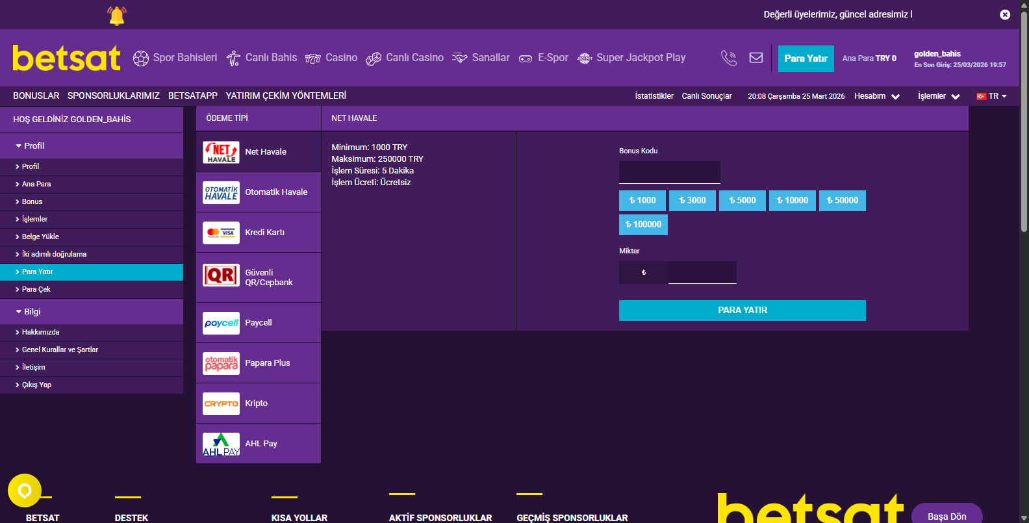Viewport: 1029px width, 523px height.
Task: Open the TR language selector
Action: point(991,96)
